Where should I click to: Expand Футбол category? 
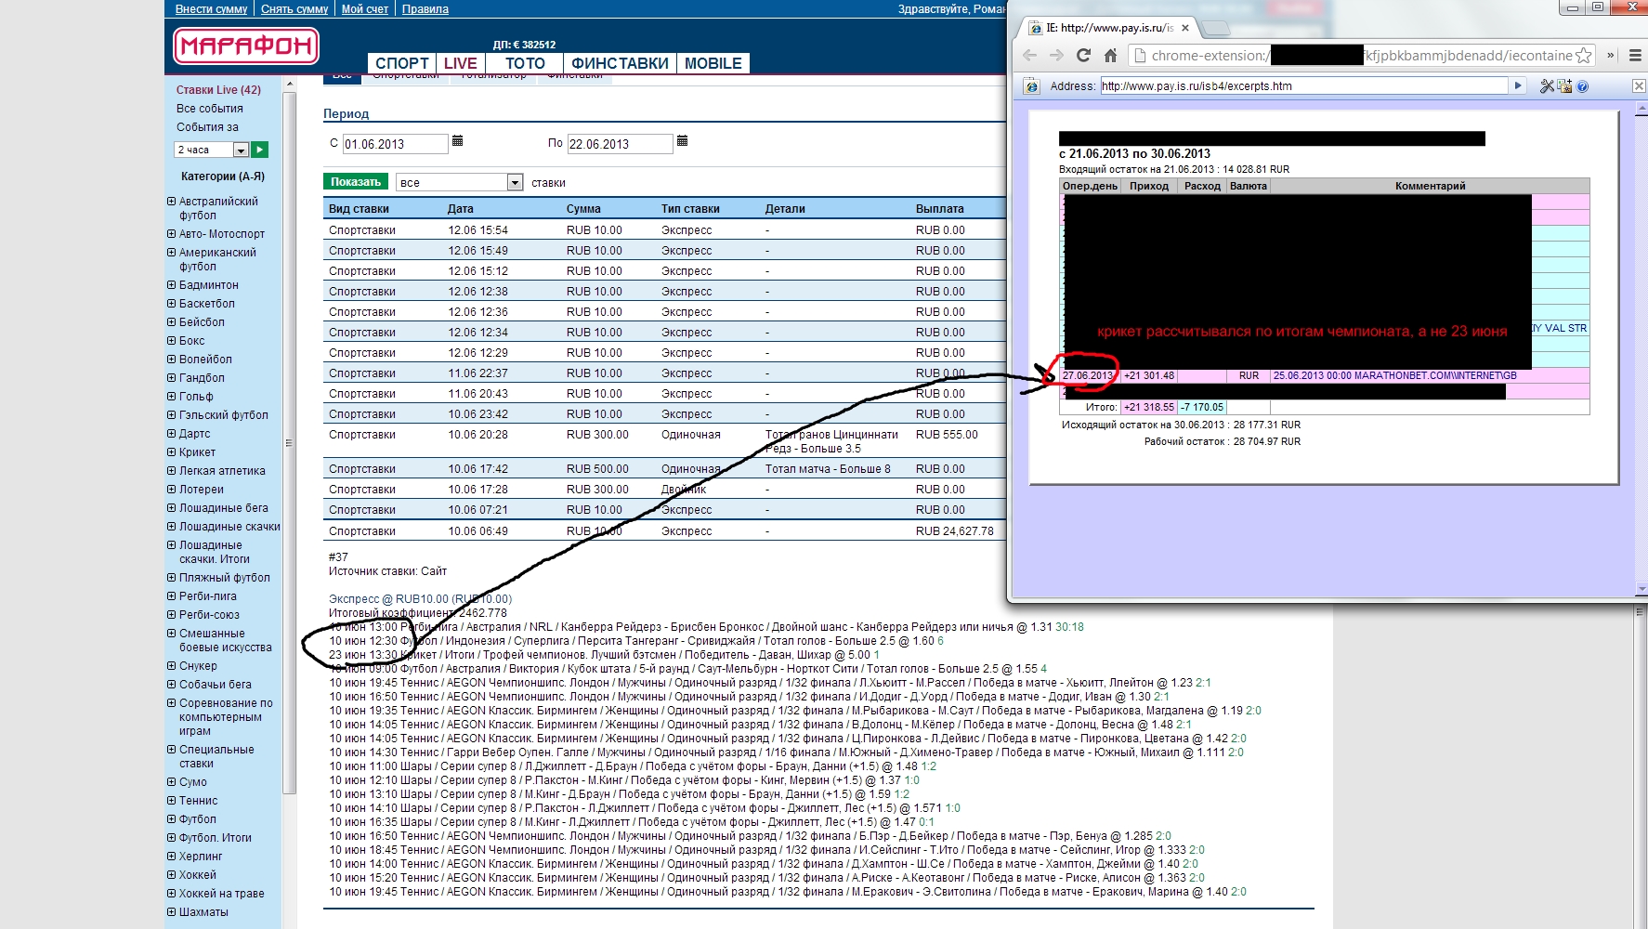[x=172, y=819]
